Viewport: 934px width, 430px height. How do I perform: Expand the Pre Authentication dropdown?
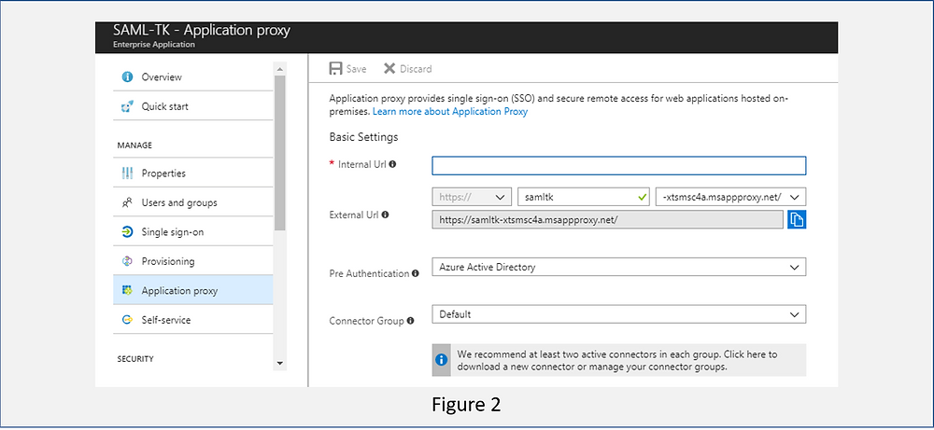coord(619,267)
